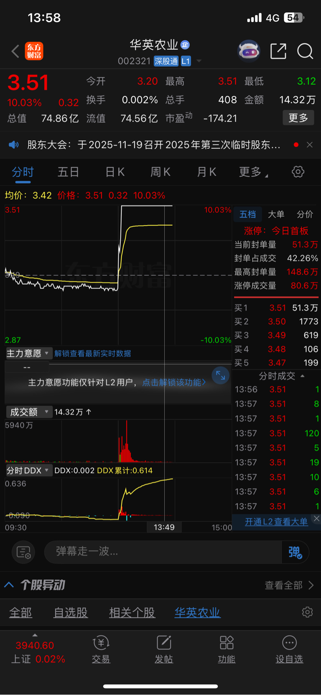
Task: Tap the battery indicator in status bar
Action: (x=294, y=18)
